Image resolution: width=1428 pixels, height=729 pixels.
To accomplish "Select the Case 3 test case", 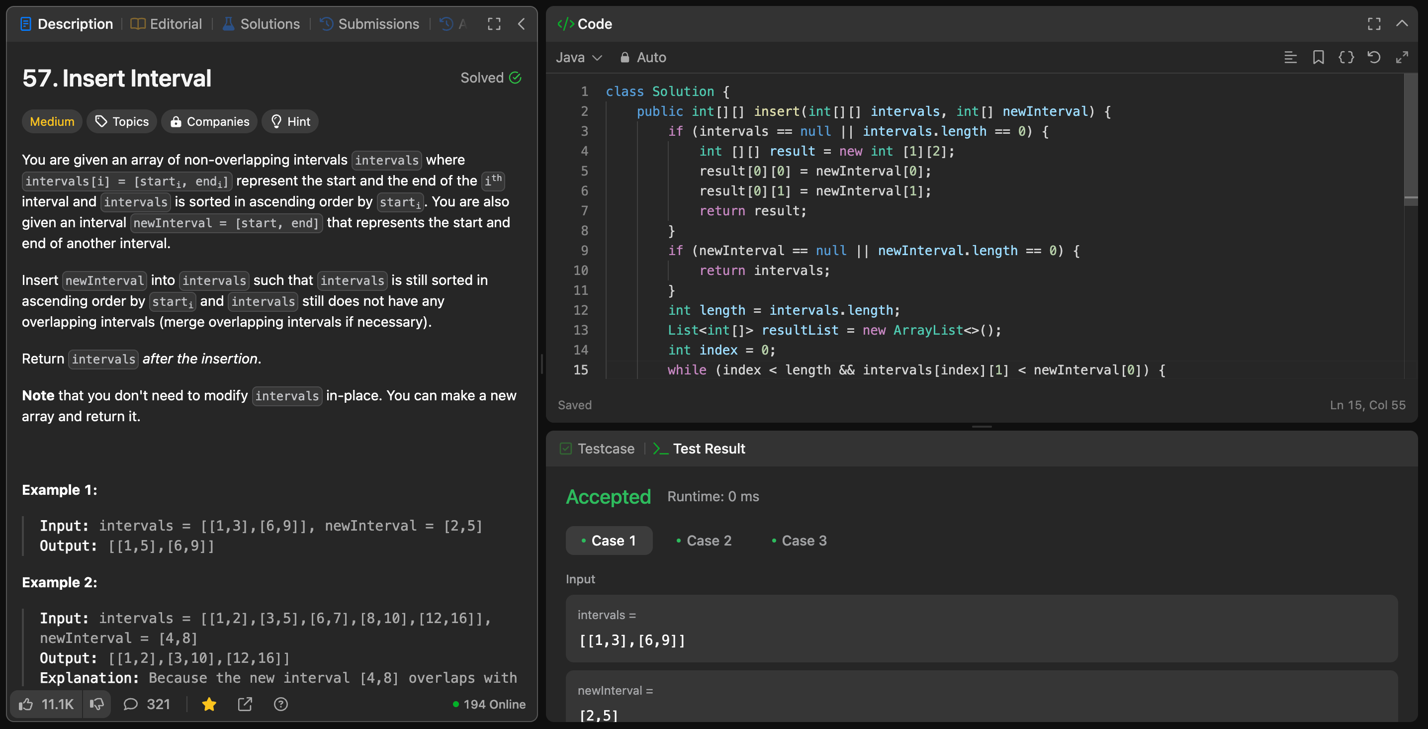I will pos(799,541).
